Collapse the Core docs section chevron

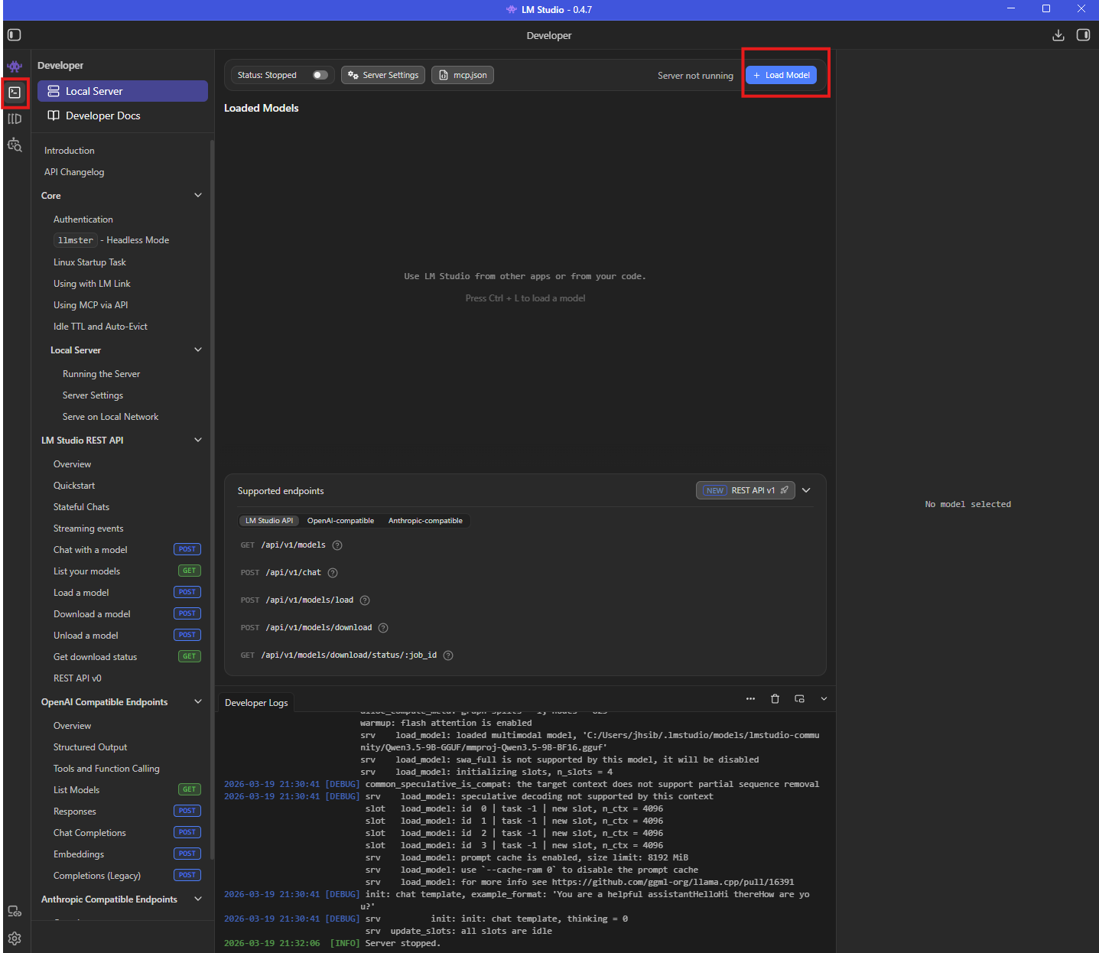pos(198,195)
